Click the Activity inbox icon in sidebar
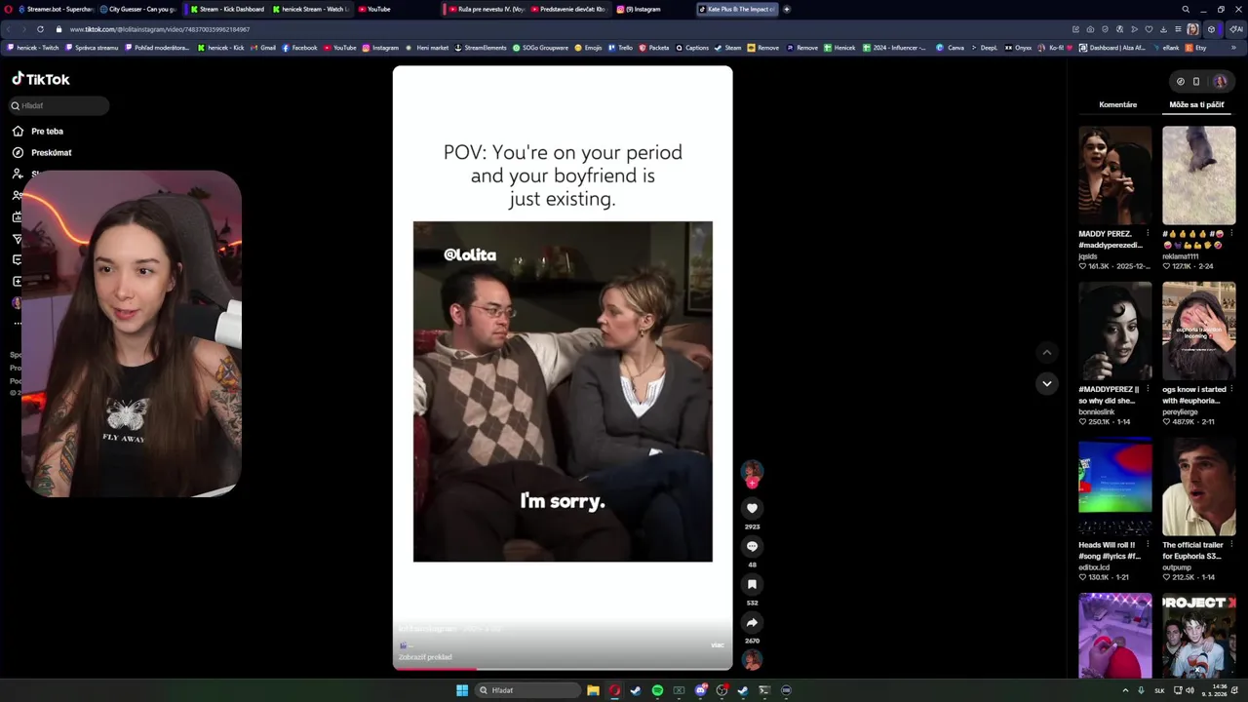The width and height of the screenshot is (1248, 702). tap(16, 260)
